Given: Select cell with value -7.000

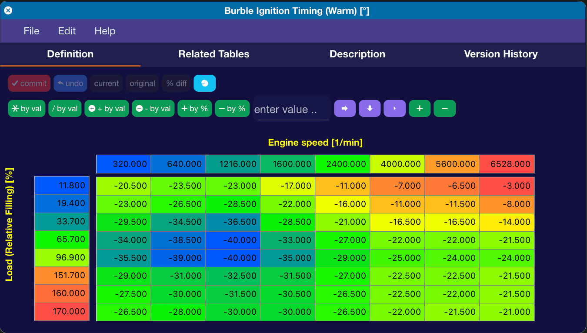Looking at the screenshot, I should tap(397, 186).
